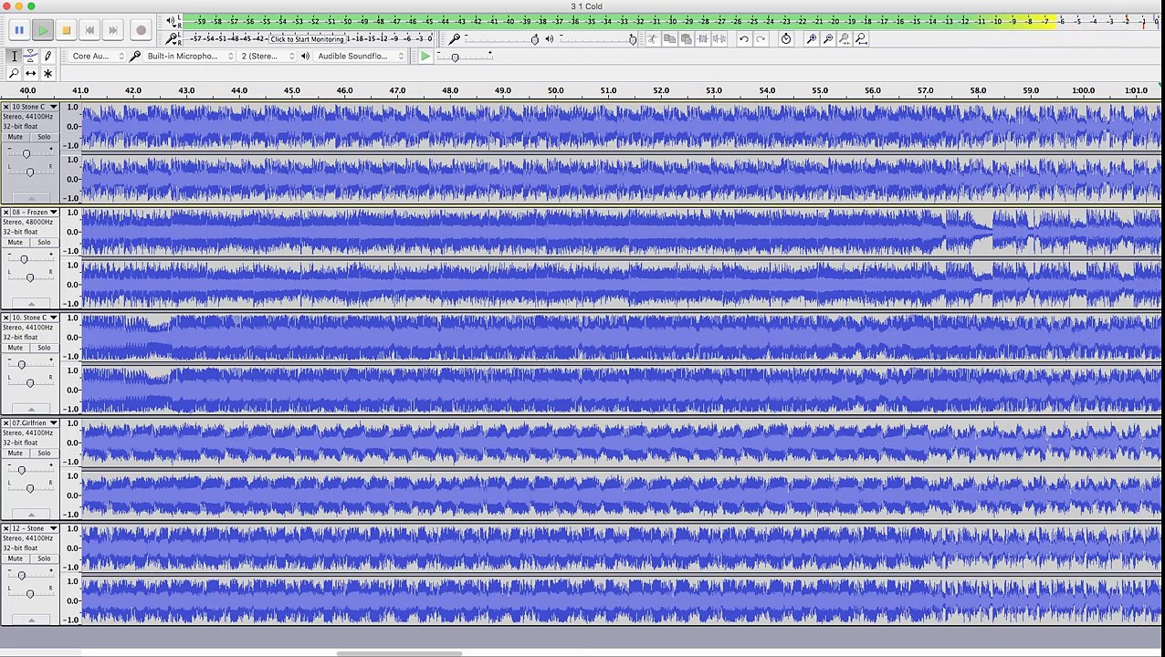Skip to Start of project

pos(89,30)
